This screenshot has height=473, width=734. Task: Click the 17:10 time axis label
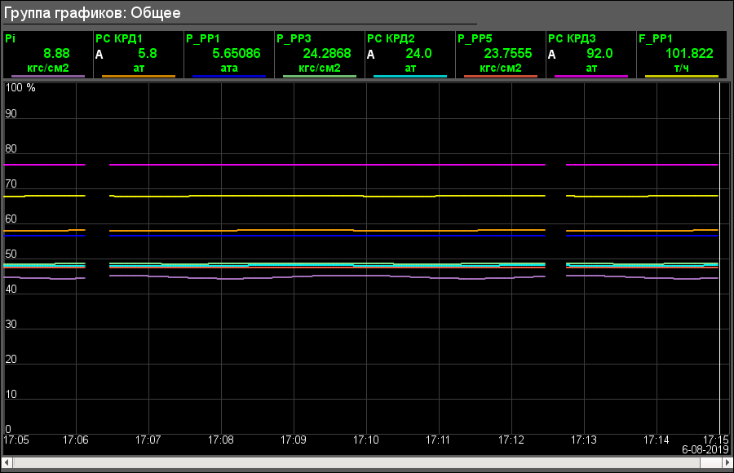pyautogui.click(x=366, y=440)
